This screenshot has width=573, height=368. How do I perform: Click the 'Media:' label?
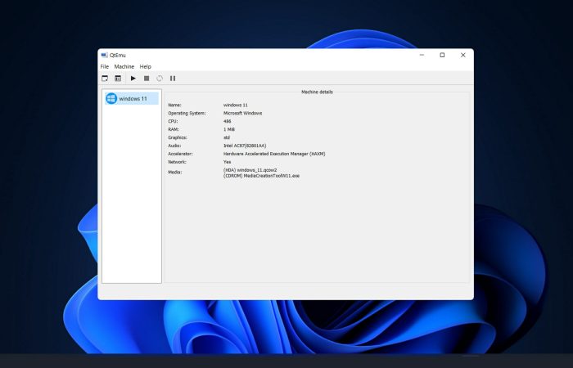(x=174, y=173)
